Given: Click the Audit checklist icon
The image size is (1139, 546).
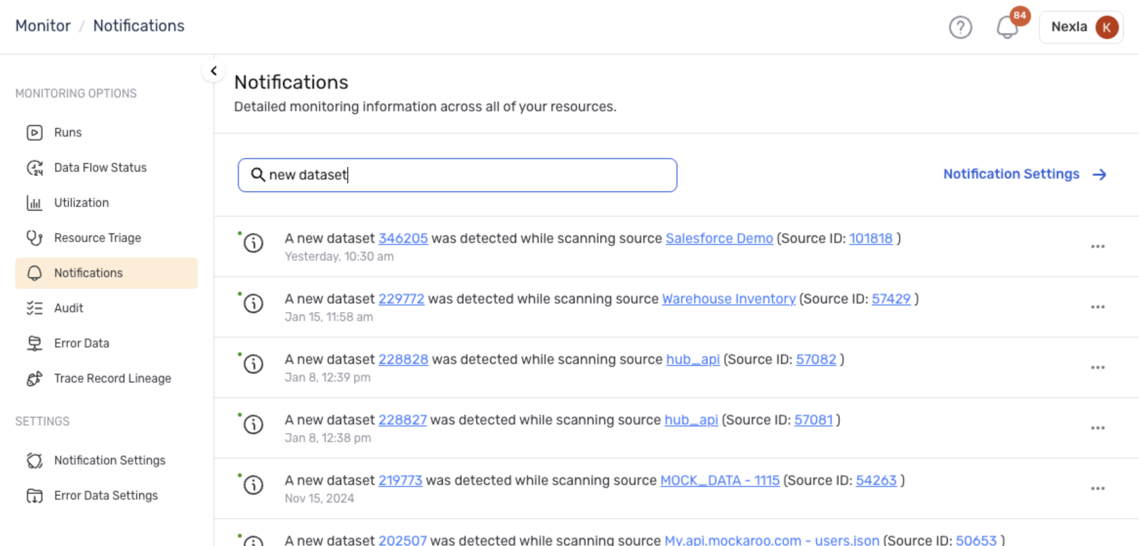Looking at the screenshot, I should (34, 308).
